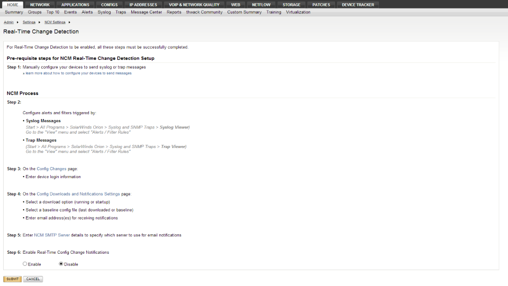Expand the NCM Settings breadcrumb arrow
Viewport: 508px width, 286px height.
tap(69, 22)
